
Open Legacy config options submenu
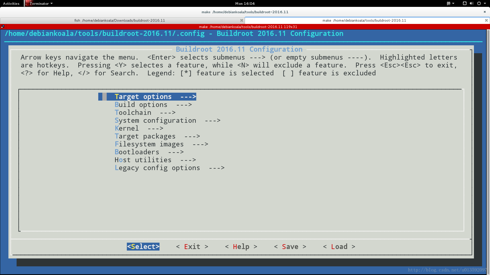(x=169, y=168)
